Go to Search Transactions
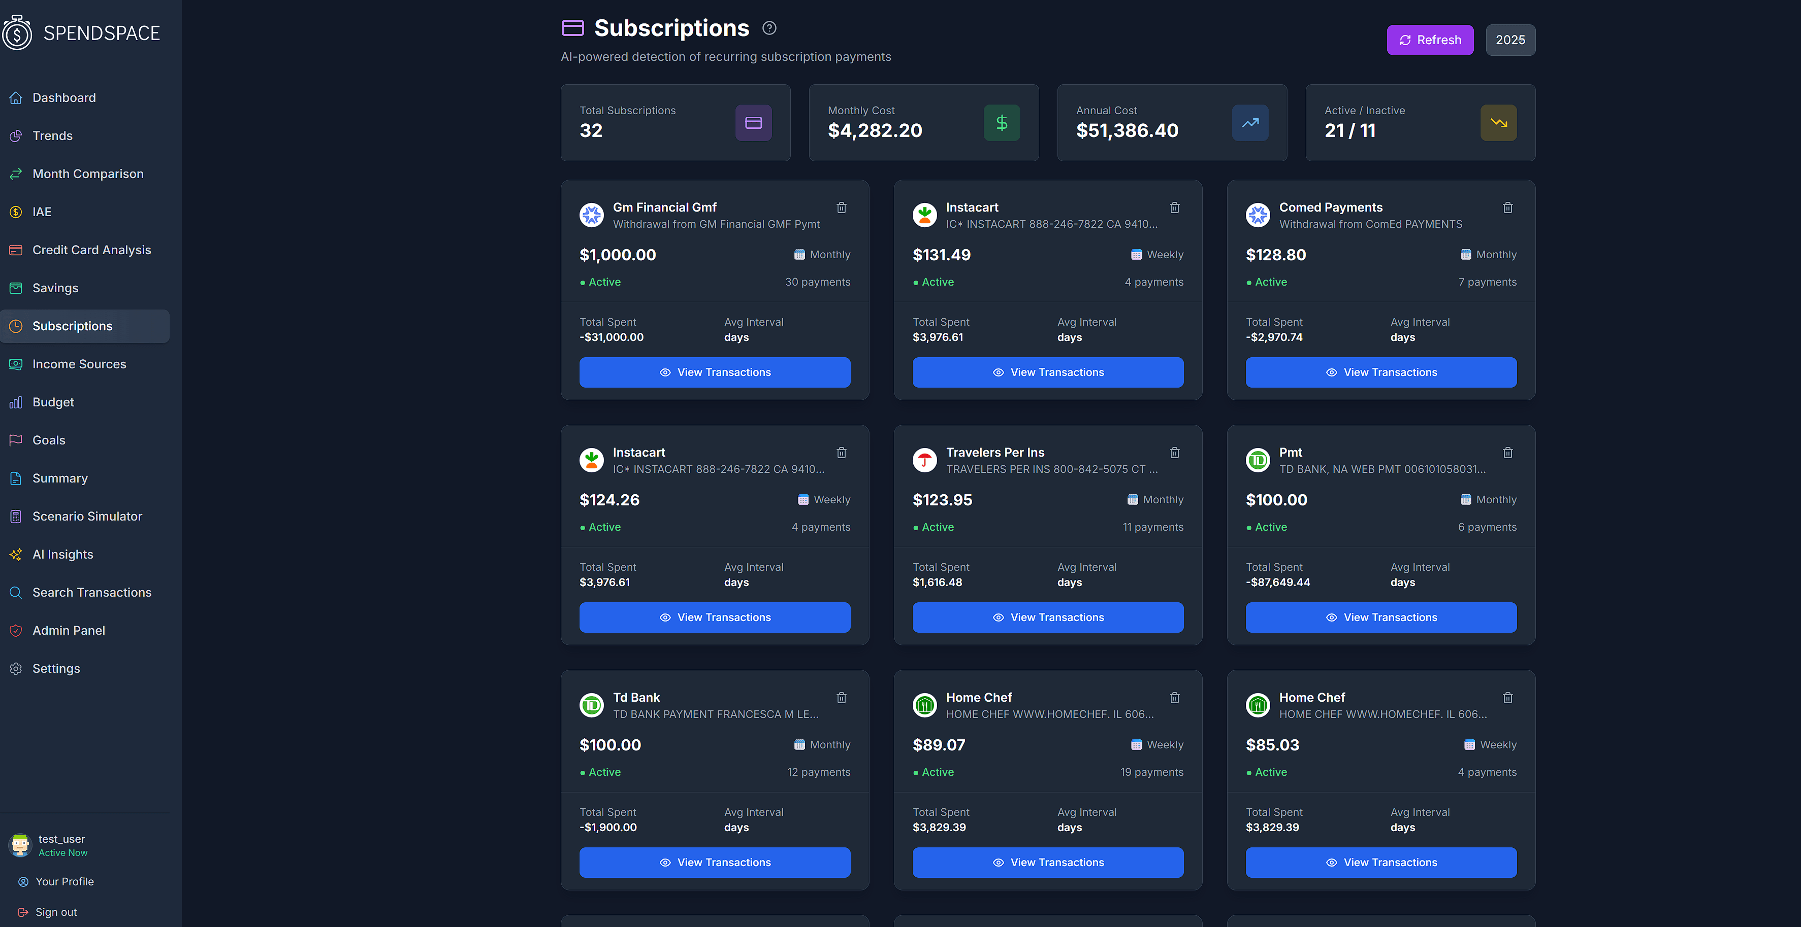Screen dimensions: 1801x927 tap(85, 593)
